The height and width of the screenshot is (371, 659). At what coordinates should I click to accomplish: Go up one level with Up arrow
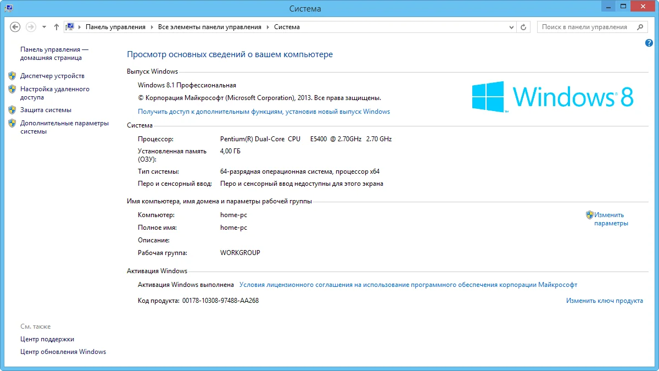57,26
